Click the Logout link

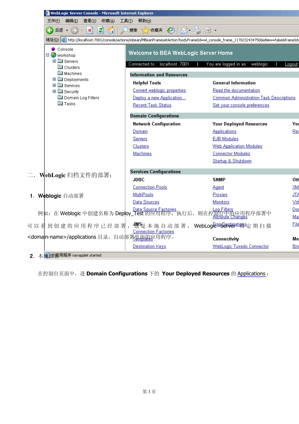[x=291, y=64]
